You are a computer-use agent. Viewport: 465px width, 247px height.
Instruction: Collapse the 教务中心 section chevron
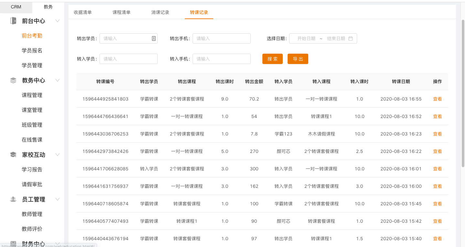point(58,81)
